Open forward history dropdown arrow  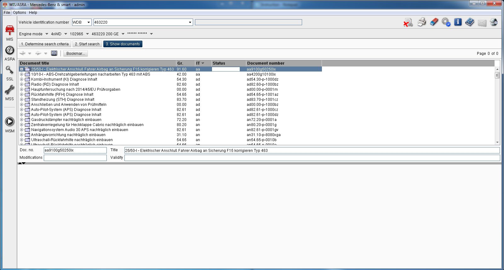46,54
